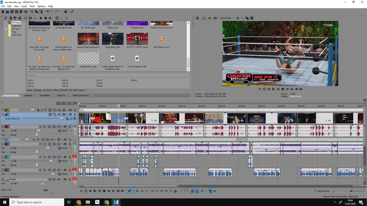Open the Overlays grid dropdown in preview

(x=242, y=18)
